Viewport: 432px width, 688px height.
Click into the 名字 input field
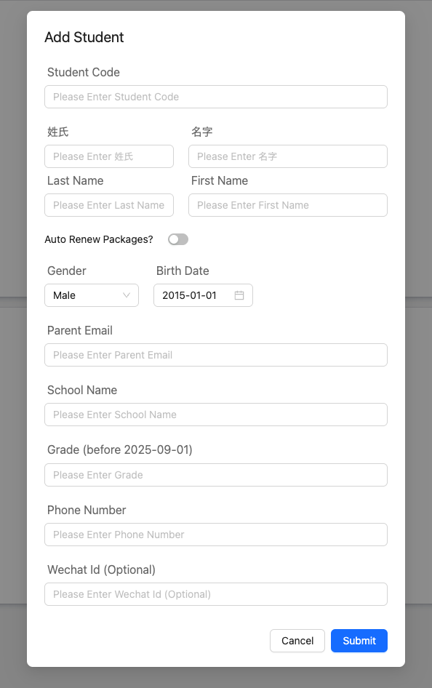pos(288,156)
